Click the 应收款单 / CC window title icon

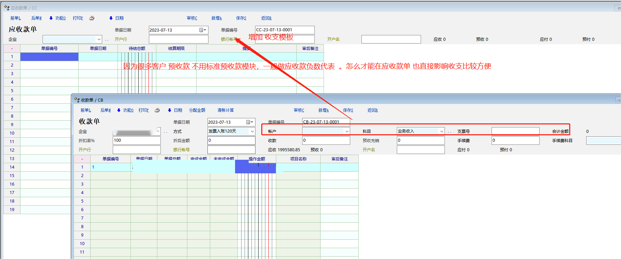tap(6, 8)
